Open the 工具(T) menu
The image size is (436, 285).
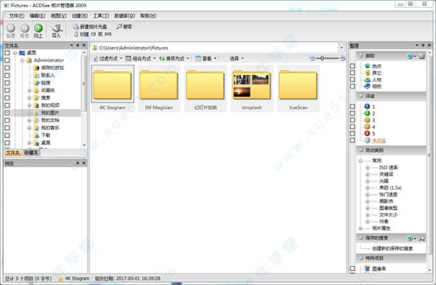pos(101,16)
